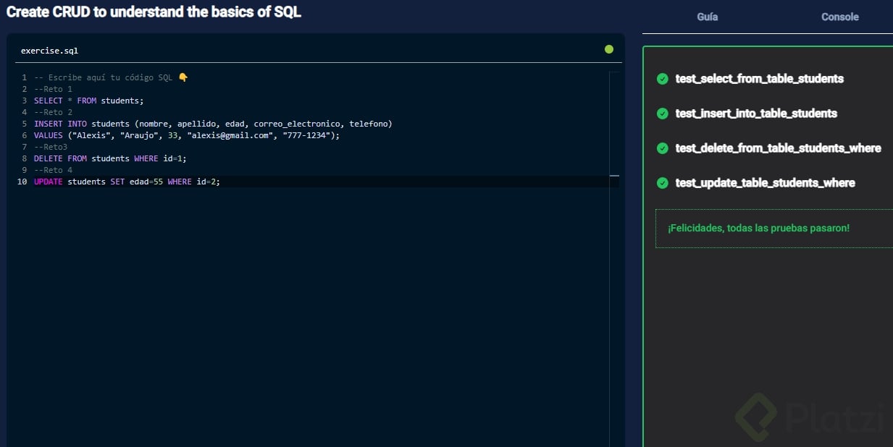Click line number 5 in the gutter
Screen dimensions: 893x447
[24, 124]
